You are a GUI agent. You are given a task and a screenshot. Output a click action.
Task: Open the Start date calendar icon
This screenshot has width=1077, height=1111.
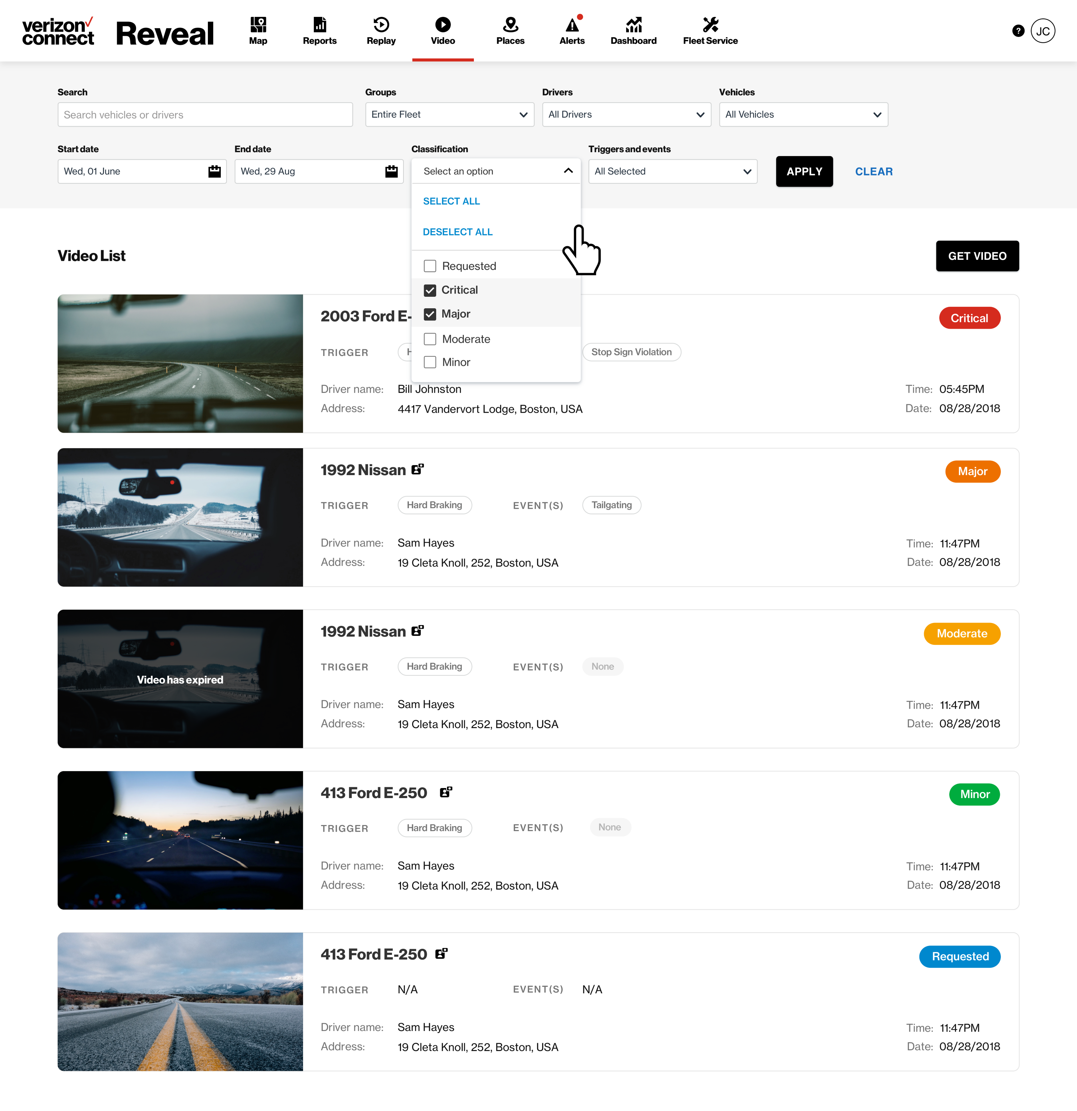click(214, 171)
